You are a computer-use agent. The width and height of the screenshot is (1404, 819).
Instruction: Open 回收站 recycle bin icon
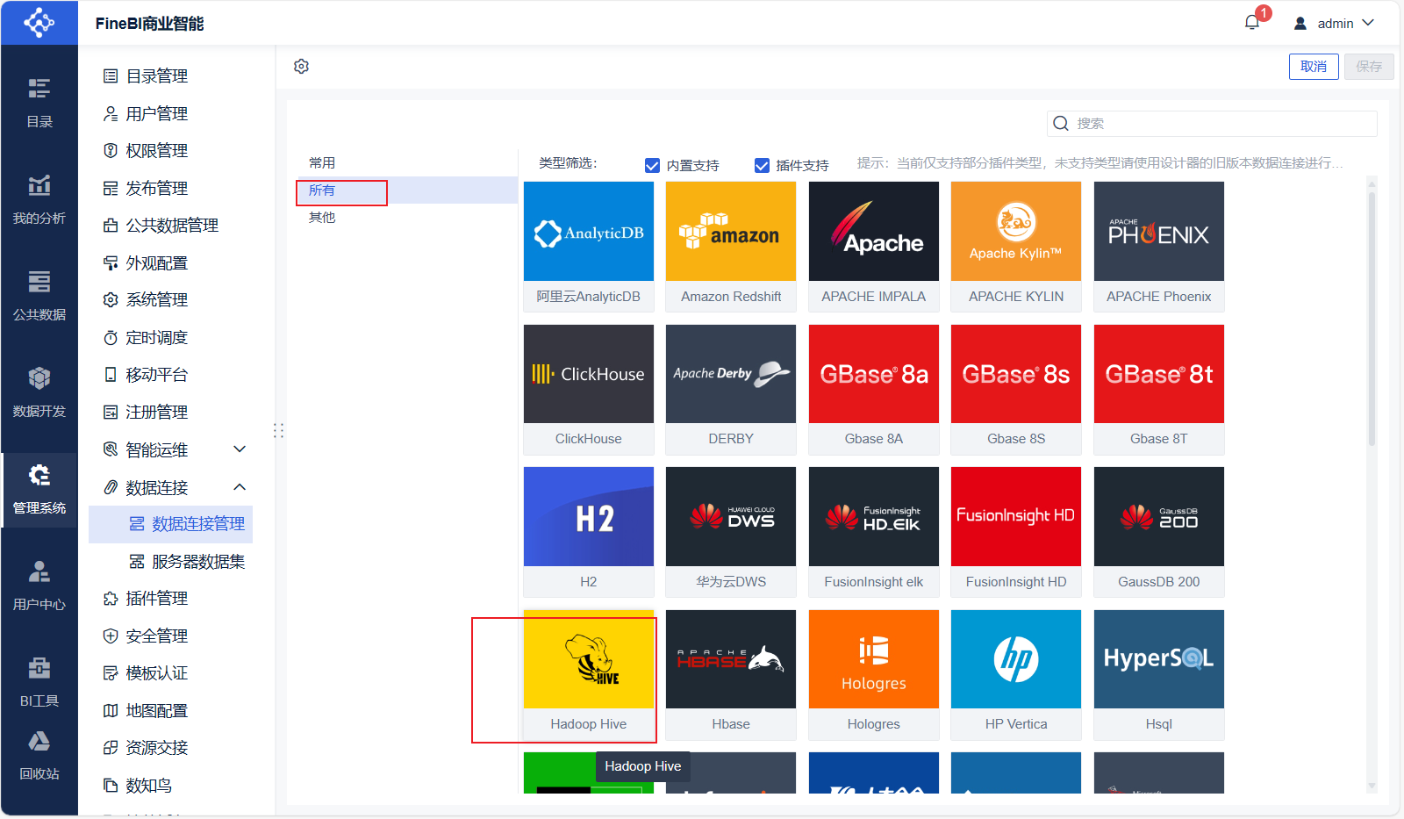(x=39, y=755)
